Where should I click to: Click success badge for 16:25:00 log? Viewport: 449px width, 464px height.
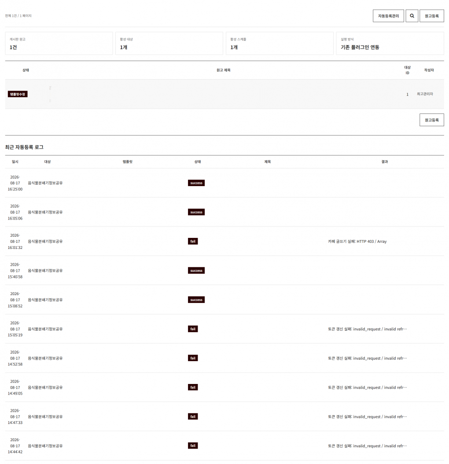pyautogui.click(x=196, y=183)
